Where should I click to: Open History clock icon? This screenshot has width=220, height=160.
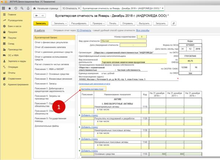click(16, 8)
